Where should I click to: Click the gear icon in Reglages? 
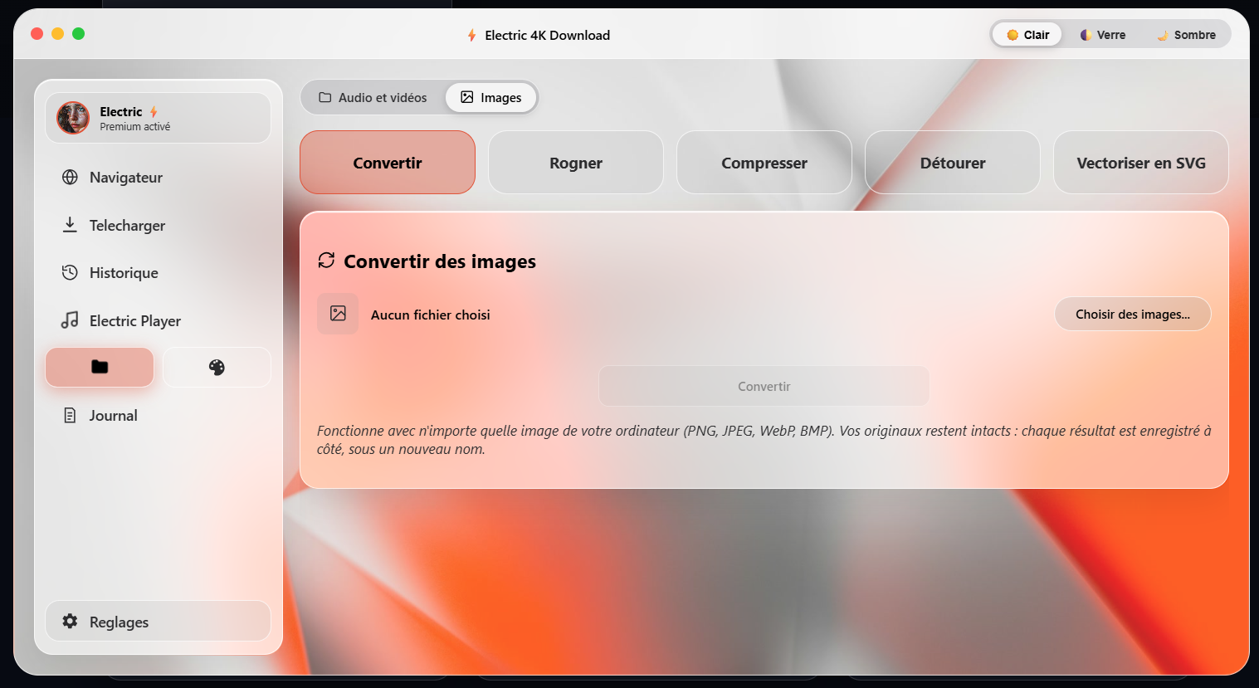(71, 622)
